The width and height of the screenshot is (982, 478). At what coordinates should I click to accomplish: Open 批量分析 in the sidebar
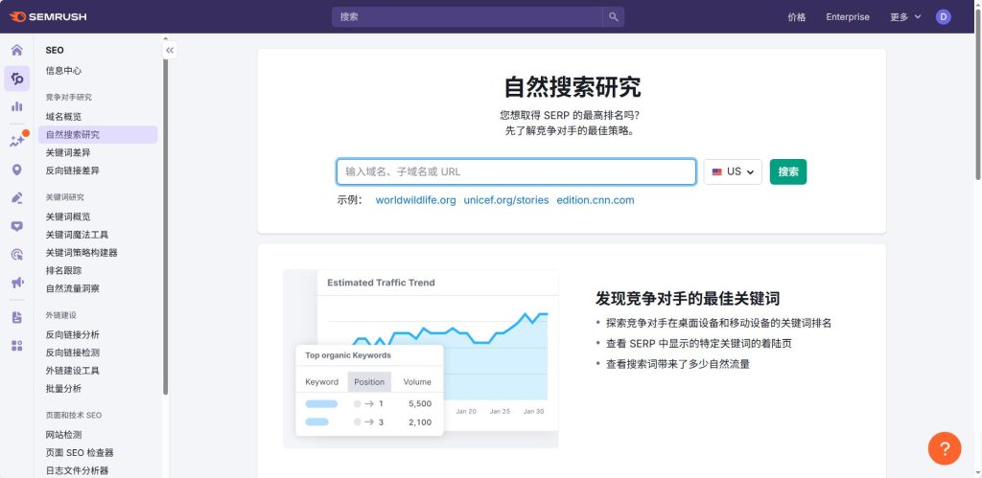tap(63, 389)
